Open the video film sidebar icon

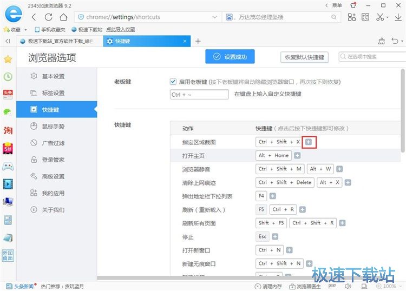click(8, 184)
